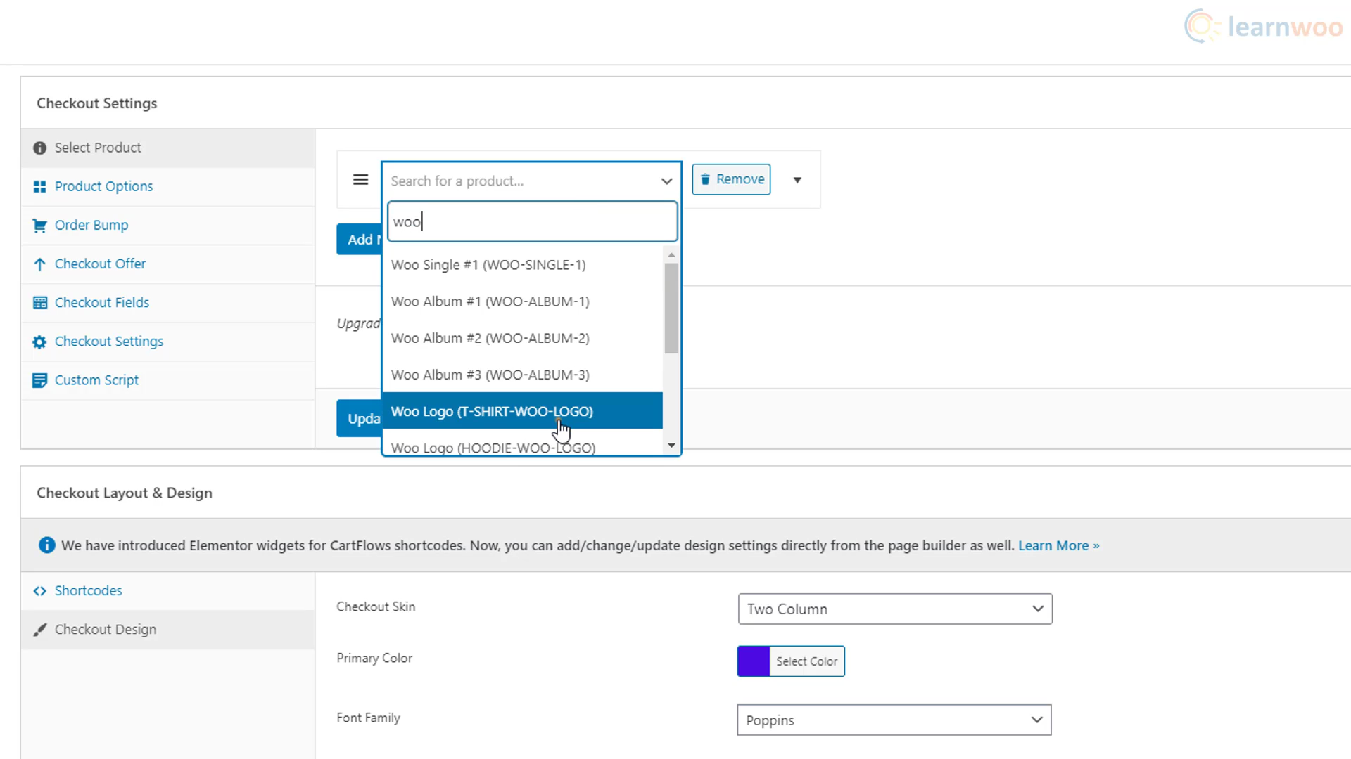Click the product search input field
Screen dimensions: 1351x759
click(x=531, y=221)
